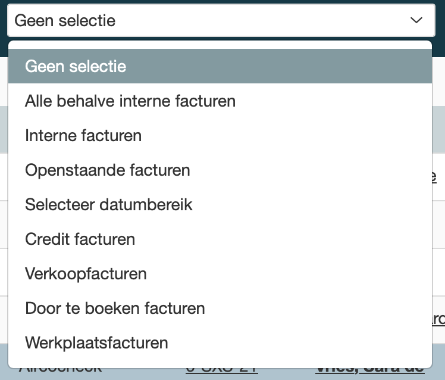This screenshot has width=445, height=380.
Task: Filter by Verkoopfacturen
Action: [x=86, y=274]
